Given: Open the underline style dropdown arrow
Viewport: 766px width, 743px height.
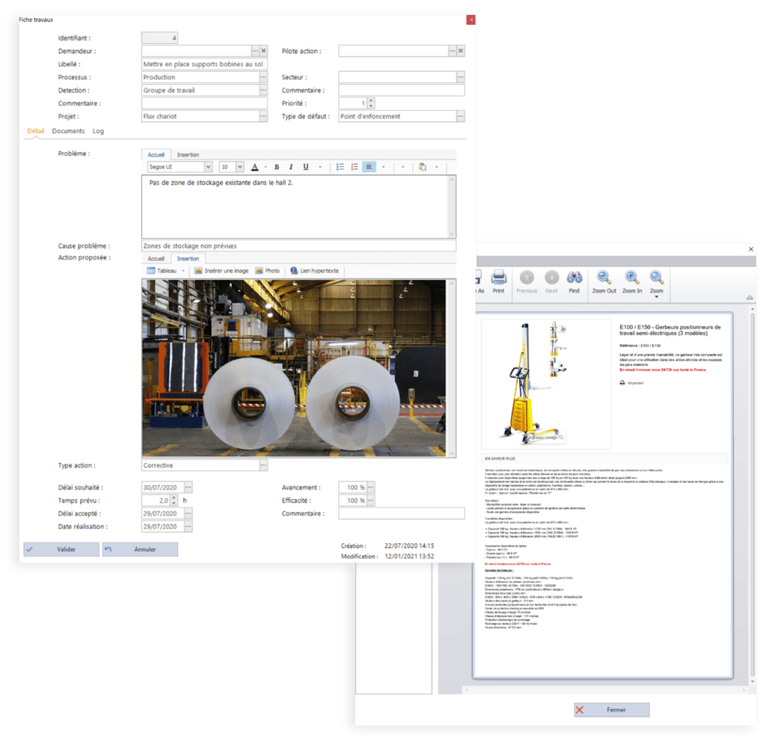Looking at the screenshot, I should (320, 167).
